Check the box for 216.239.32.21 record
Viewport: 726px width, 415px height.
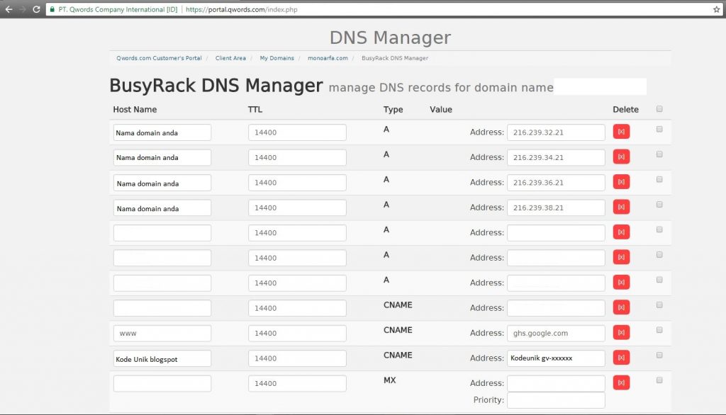point(659,130)
